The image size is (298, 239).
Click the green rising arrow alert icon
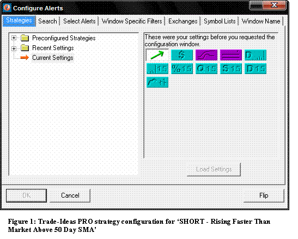coord(157,55)
